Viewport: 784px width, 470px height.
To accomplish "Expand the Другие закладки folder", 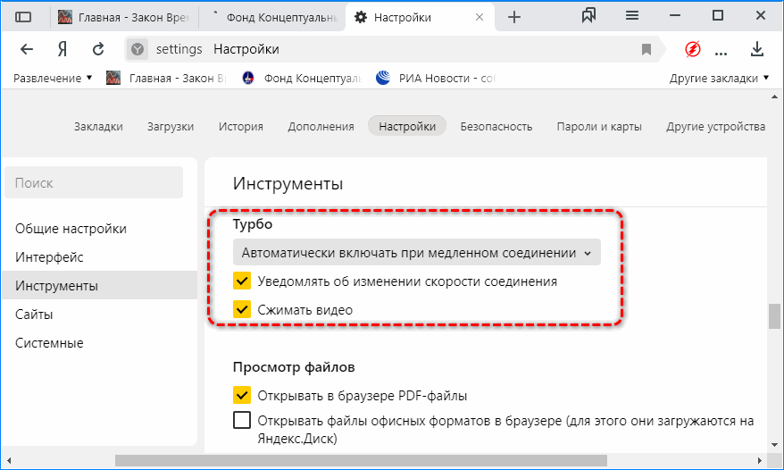I will pos(720,79).
